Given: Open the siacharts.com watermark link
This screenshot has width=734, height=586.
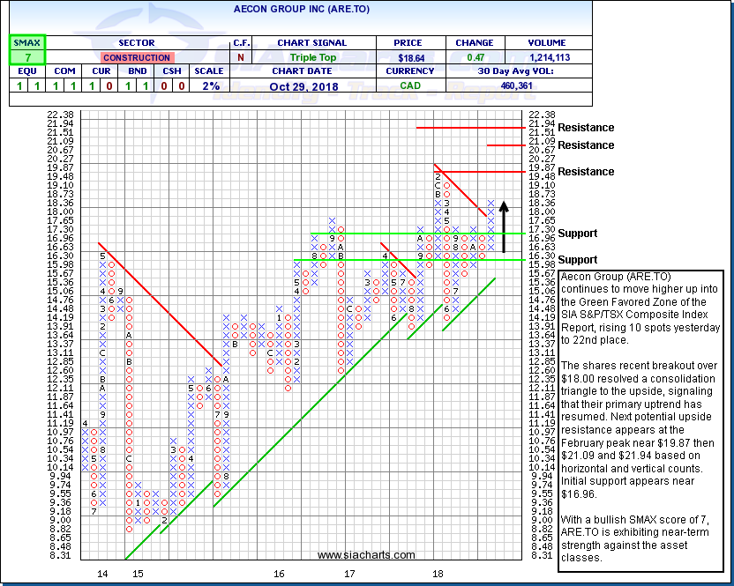Looking at the screenshot, I should click(x=365, y=554).
